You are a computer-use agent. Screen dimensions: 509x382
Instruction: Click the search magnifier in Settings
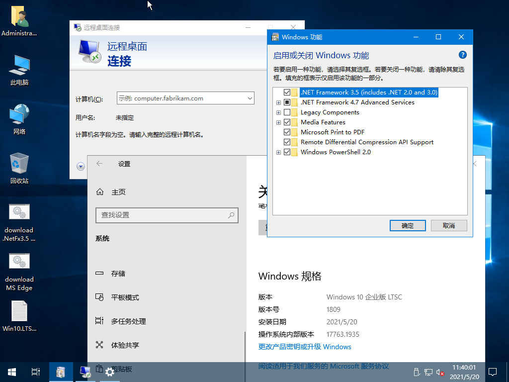pos(231,215)
